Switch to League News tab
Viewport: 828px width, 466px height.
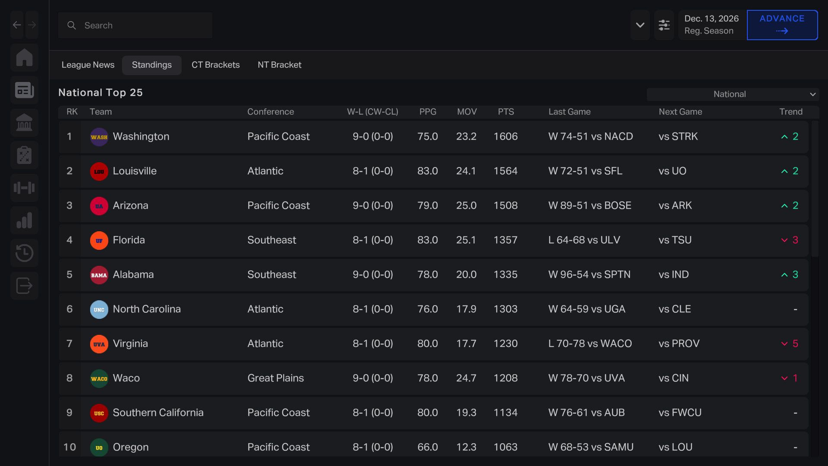click(88, 65)
